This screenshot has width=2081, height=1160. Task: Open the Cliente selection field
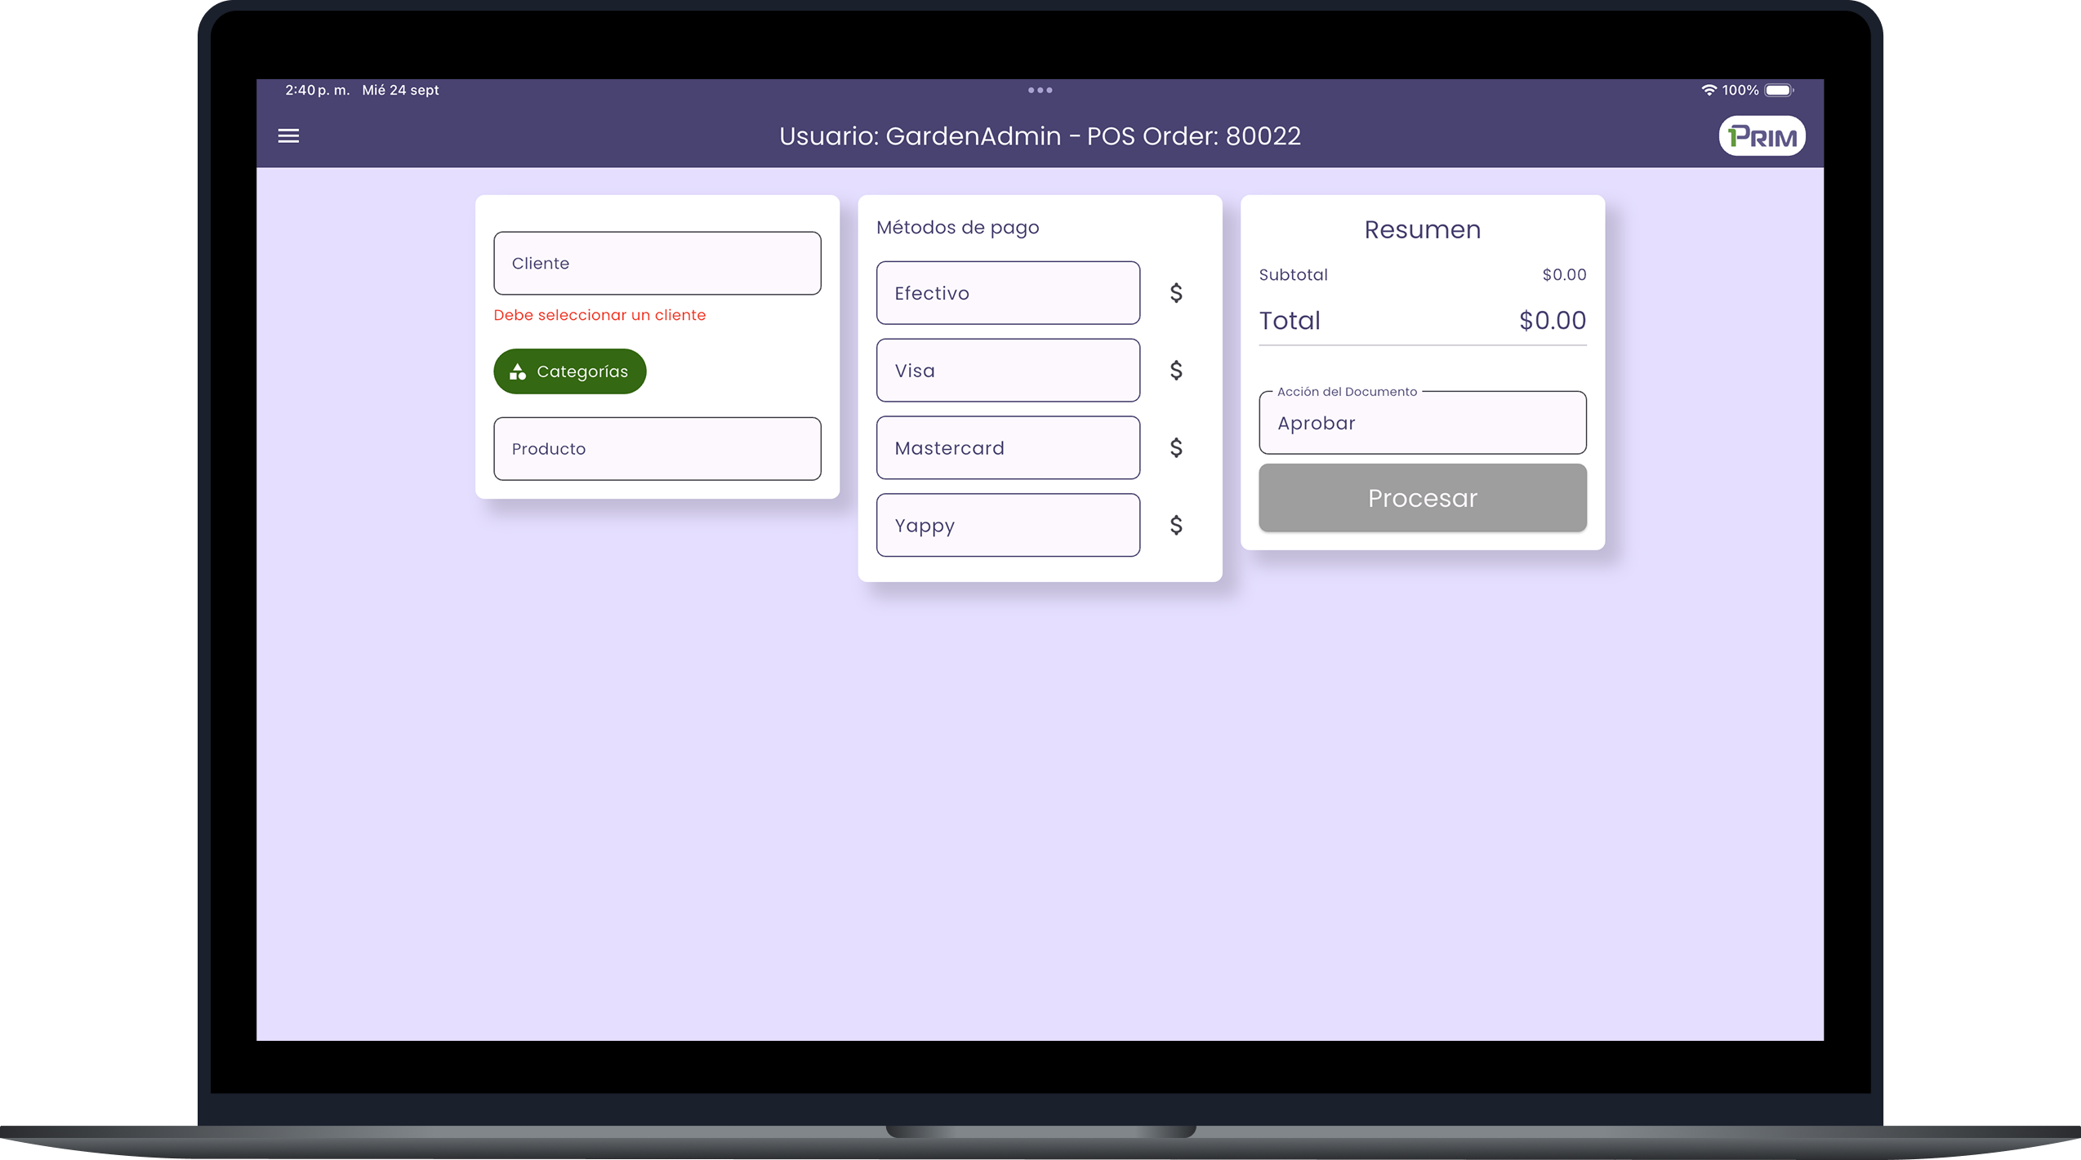(x=657, y=263)
